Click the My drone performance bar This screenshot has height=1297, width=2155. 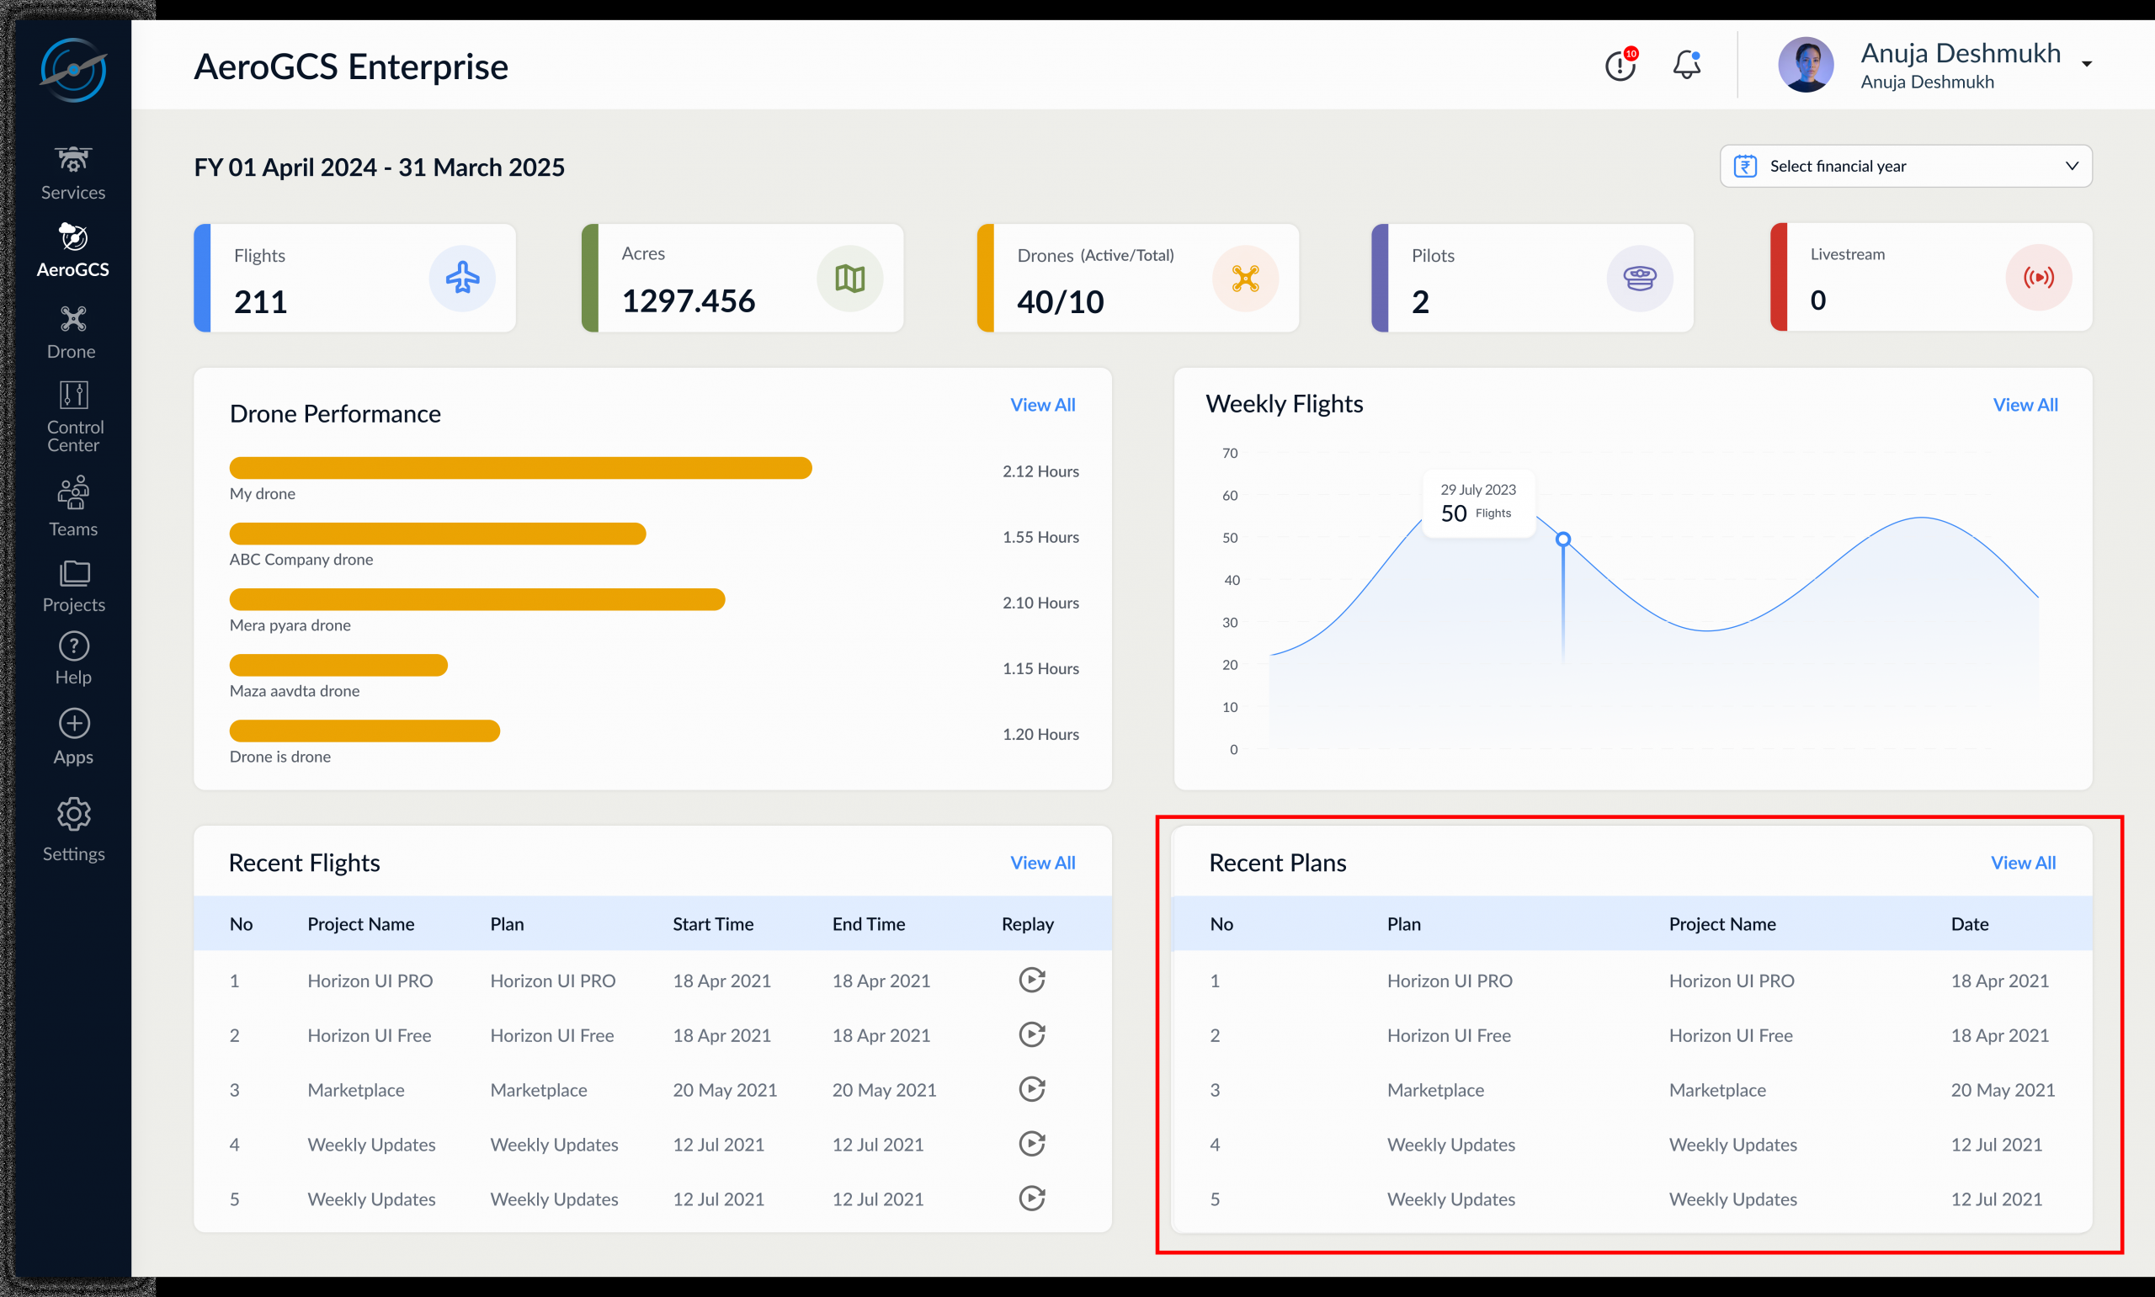point(520,469)
